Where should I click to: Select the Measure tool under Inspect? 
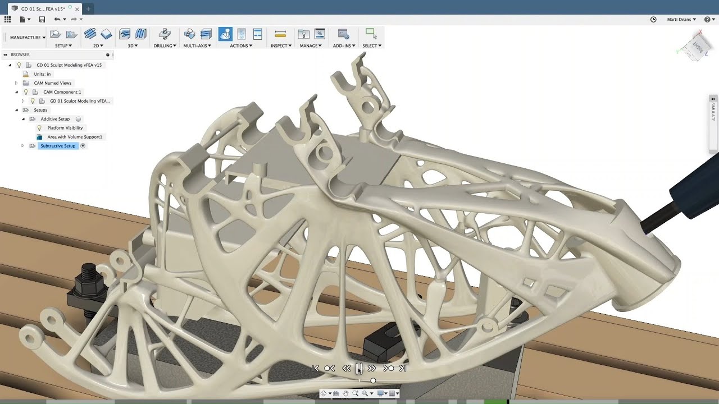(280, 34)
